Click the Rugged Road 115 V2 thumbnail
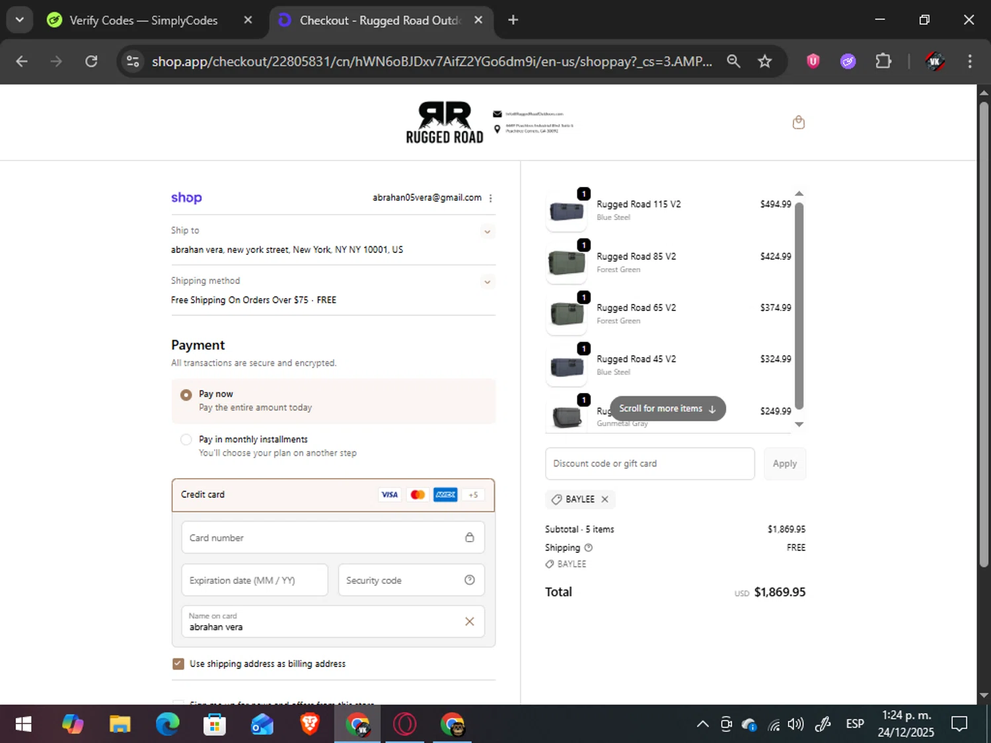Viewport: 991px width, 743px height. [x=566, y=211]
